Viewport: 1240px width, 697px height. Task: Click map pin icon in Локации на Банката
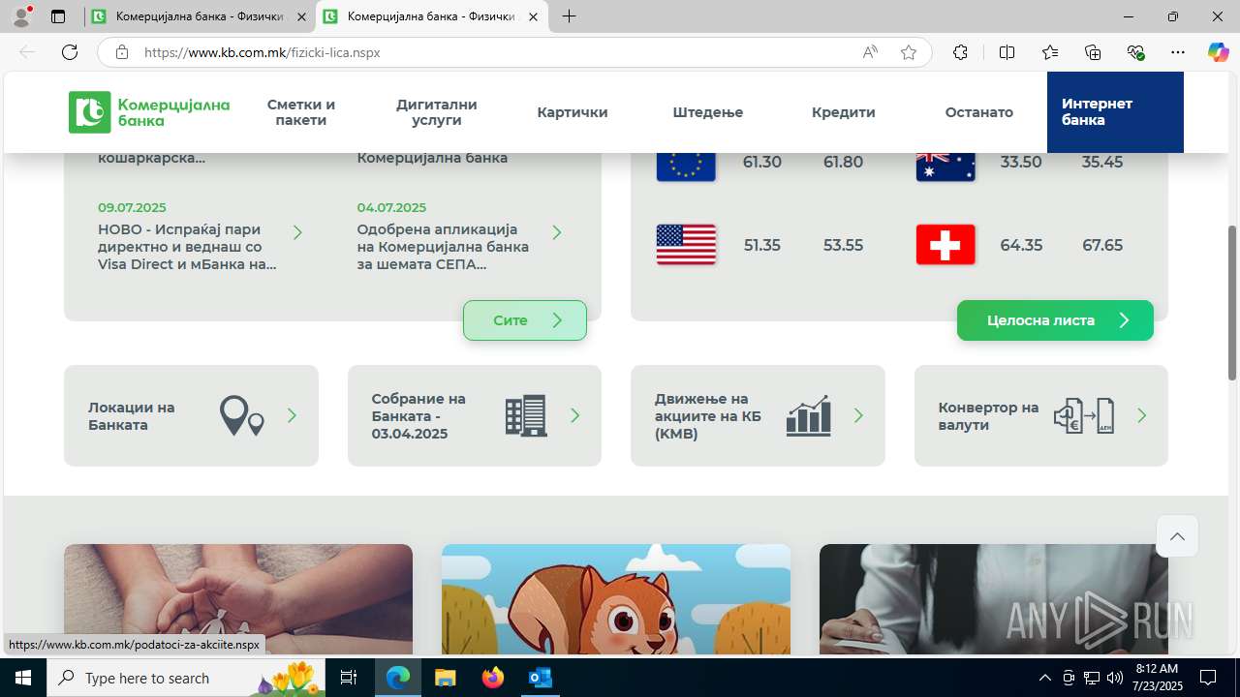(242, 415)
